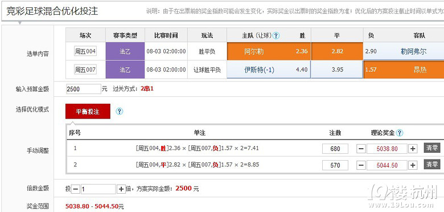This screenshot has width=444, height=212.
Task: Click the bet count field showing 680
Action: coord(335,149)
